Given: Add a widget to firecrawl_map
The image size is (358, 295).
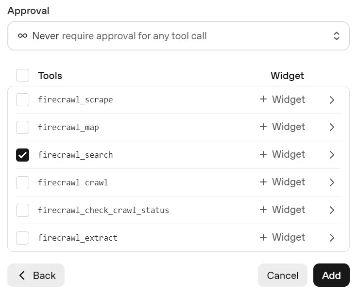Looking at the screenshot, I should coord(282,127).
